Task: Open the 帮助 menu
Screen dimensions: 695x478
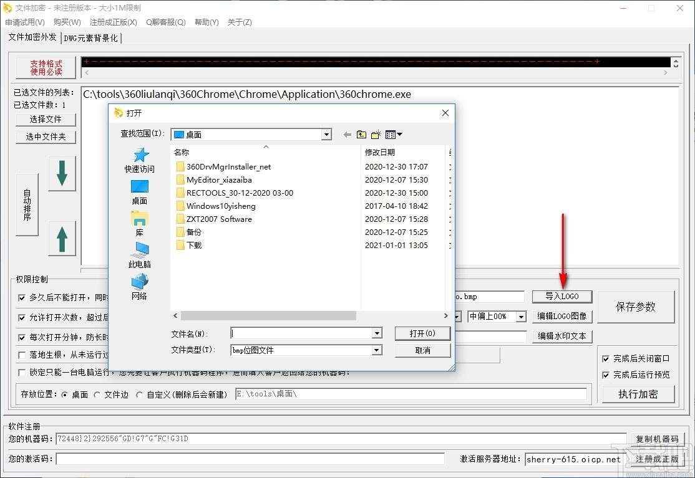Action: (207, 22)
